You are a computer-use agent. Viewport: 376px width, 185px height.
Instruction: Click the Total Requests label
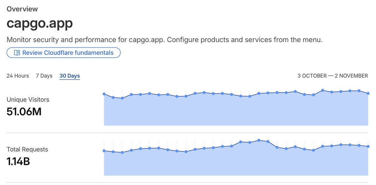[27, 150]
